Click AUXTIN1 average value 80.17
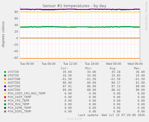The width and height of the screenshot is (149, 122). coord(116,83)
